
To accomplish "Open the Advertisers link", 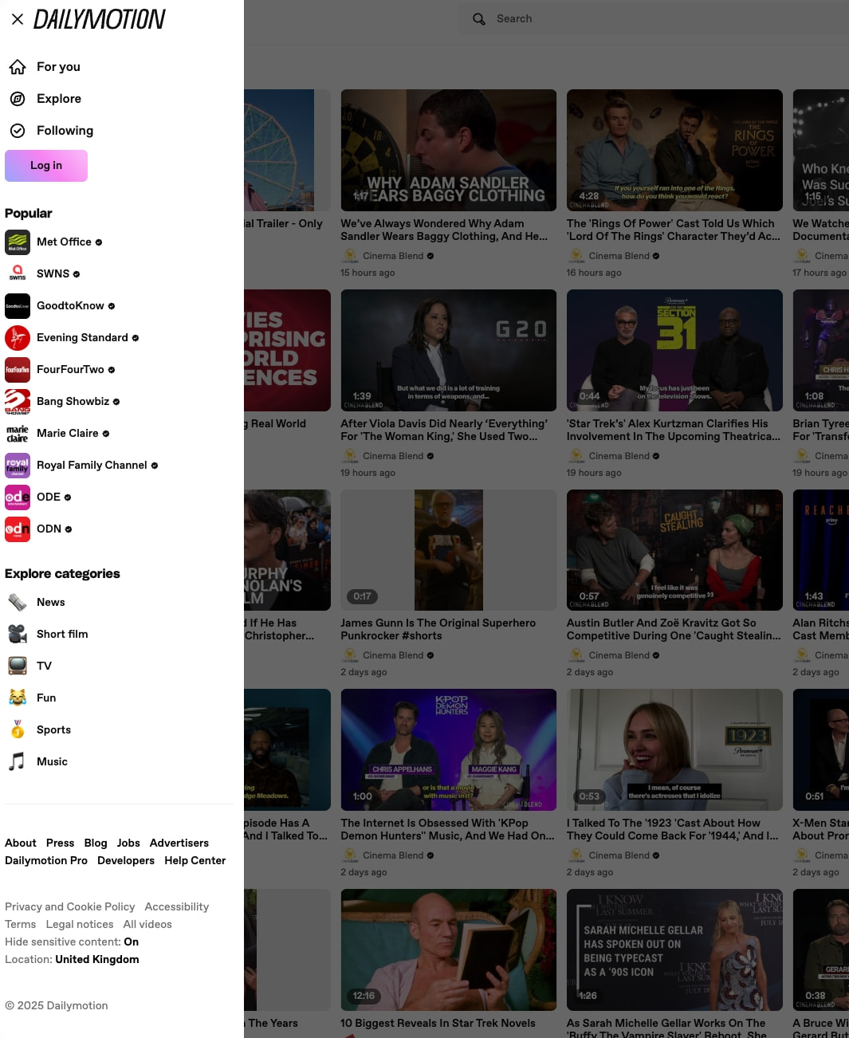I will click(x=179, y=843).
